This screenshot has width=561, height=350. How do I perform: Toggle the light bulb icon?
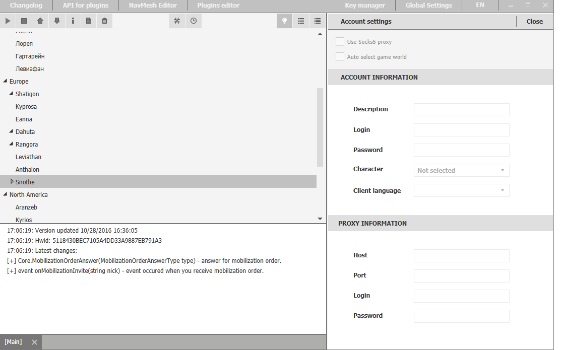pyautogui.click(x=284, y=21)
